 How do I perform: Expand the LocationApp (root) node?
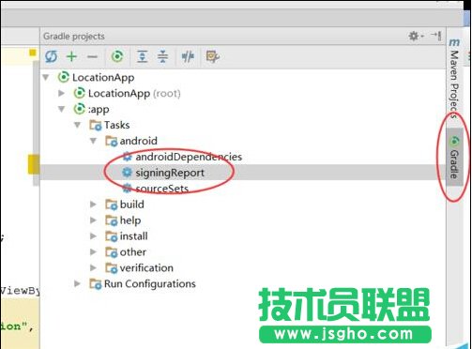[62, 93]
